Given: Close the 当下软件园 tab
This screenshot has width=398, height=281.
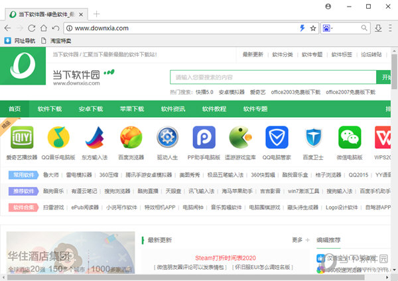Looking at the screenshot, I should (x=81, y=15).
